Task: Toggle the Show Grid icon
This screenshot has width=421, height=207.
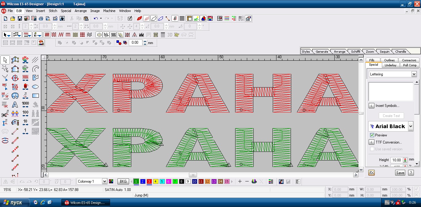Action: click(x=182, y=18)
